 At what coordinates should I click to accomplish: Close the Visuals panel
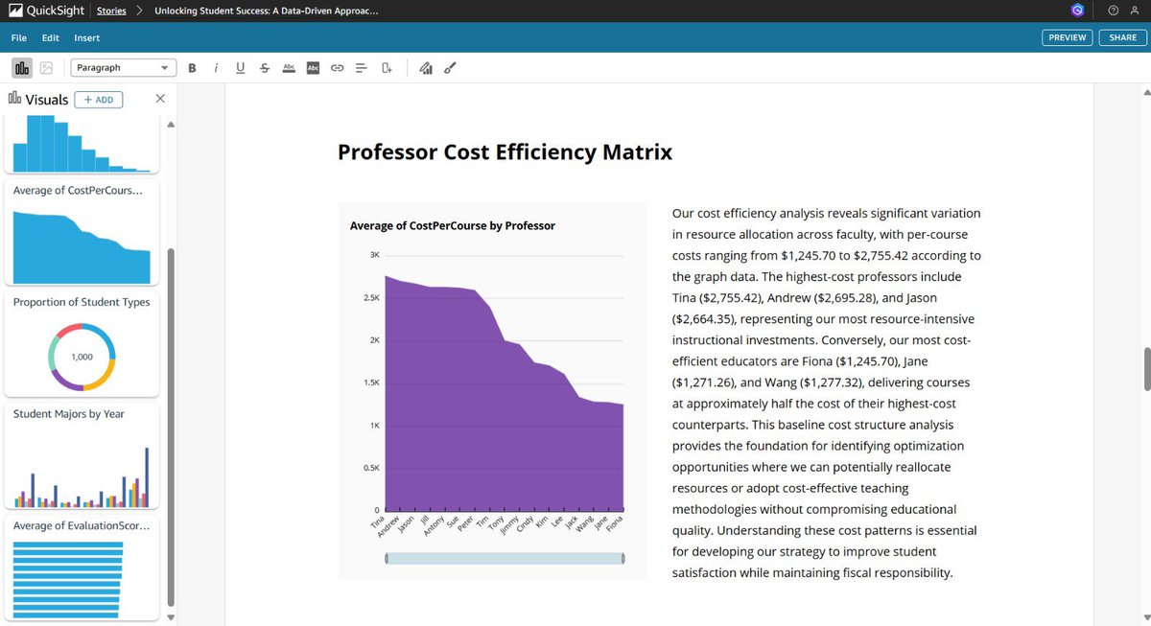pos(160,99)
